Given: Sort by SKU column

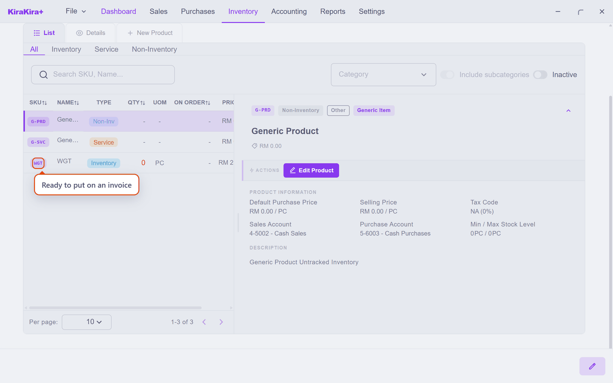Looking at the screenshot, I should (38, 103).
